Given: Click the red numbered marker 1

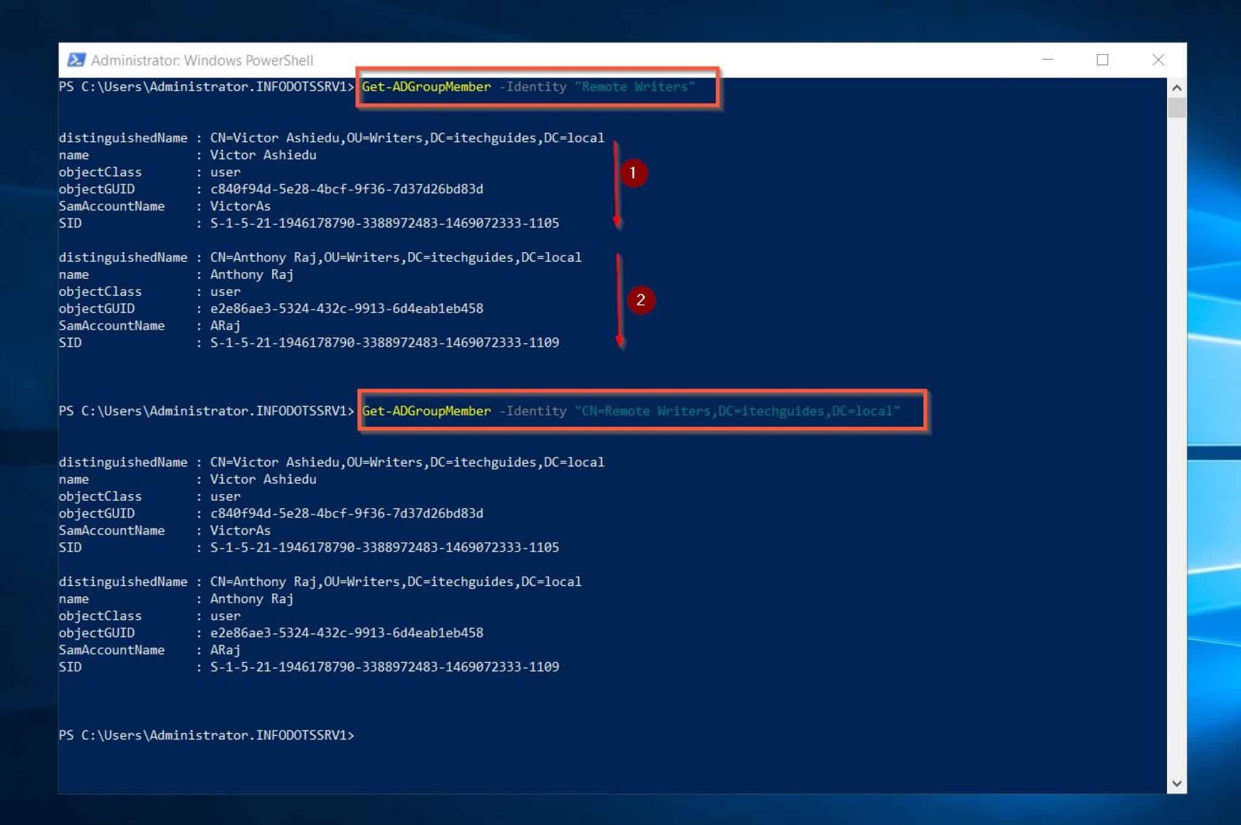Looking at the screenshot, I should click(633, 173).
